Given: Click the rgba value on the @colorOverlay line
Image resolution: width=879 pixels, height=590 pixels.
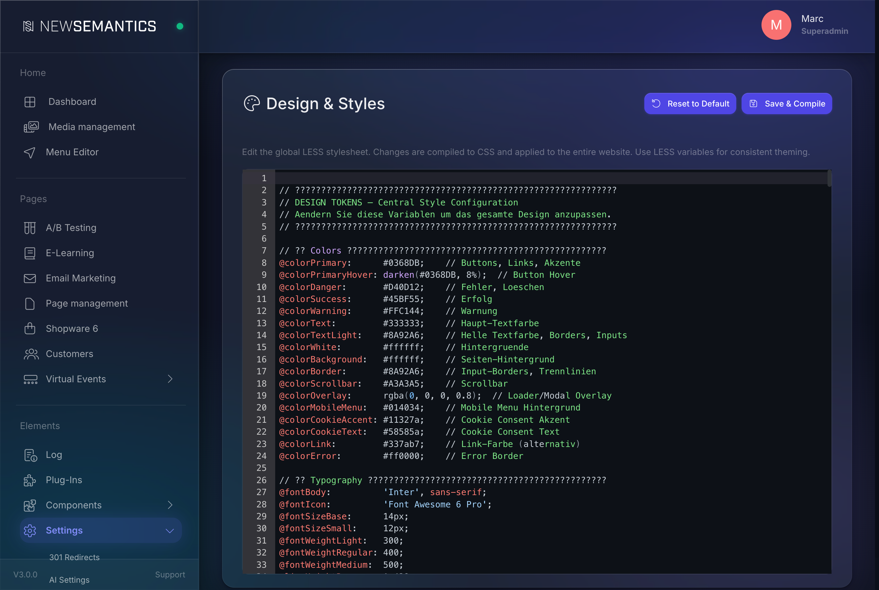Looking at the screenshot, I should [x=430, y=396].
